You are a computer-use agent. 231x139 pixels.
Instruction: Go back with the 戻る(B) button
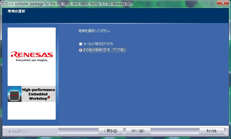tap(110, 131)
